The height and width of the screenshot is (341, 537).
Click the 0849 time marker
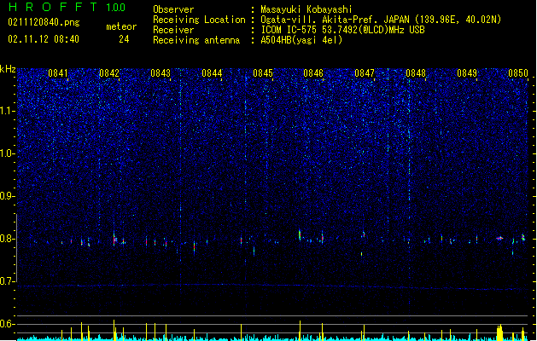click(x=467, y=73)
